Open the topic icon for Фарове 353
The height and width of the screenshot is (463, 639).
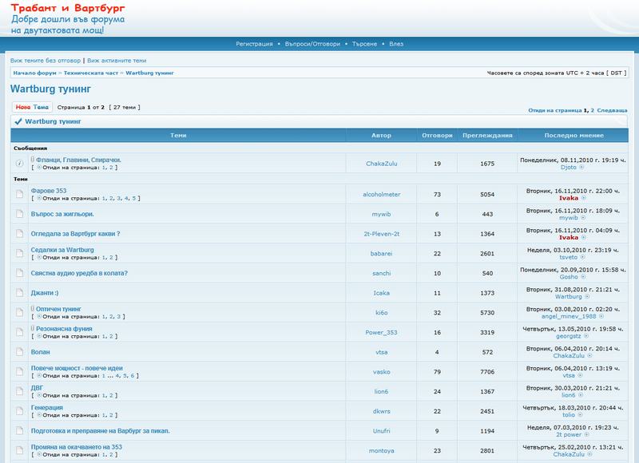(19, 194)
